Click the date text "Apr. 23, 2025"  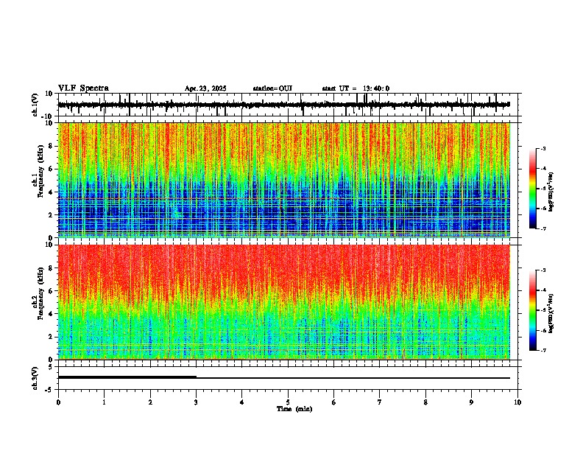[205, 88]
